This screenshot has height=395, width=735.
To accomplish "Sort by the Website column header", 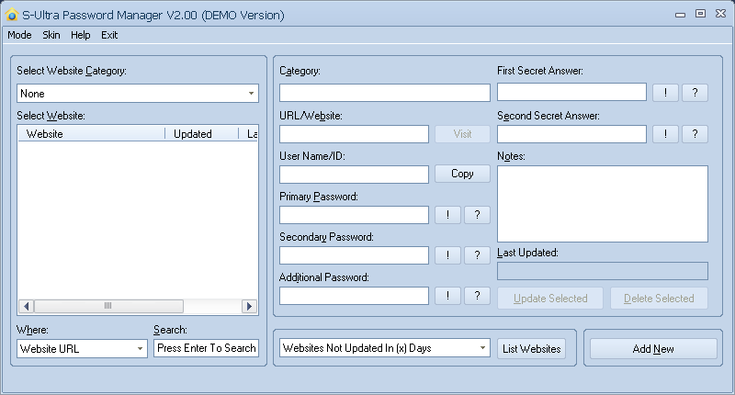I will (x=91, y=133).
